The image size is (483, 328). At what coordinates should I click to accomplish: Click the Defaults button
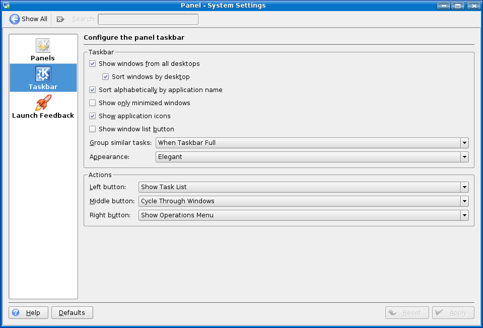pyautogui.click(x=72, y=312)
